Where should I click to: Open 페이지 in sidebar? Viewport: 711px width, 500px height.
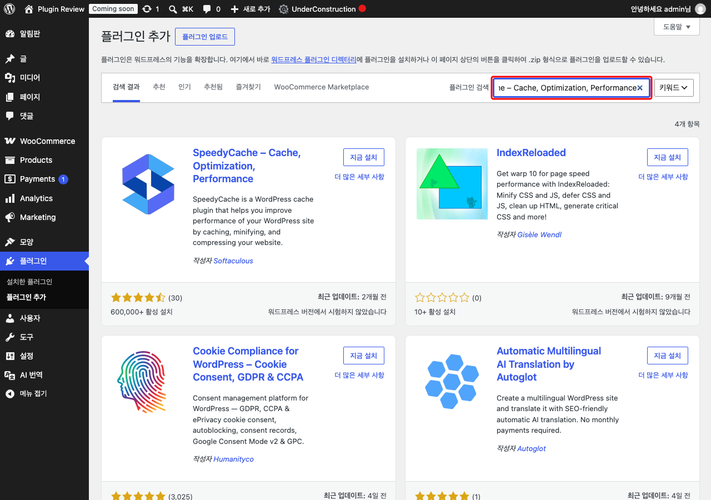point(44,97)
